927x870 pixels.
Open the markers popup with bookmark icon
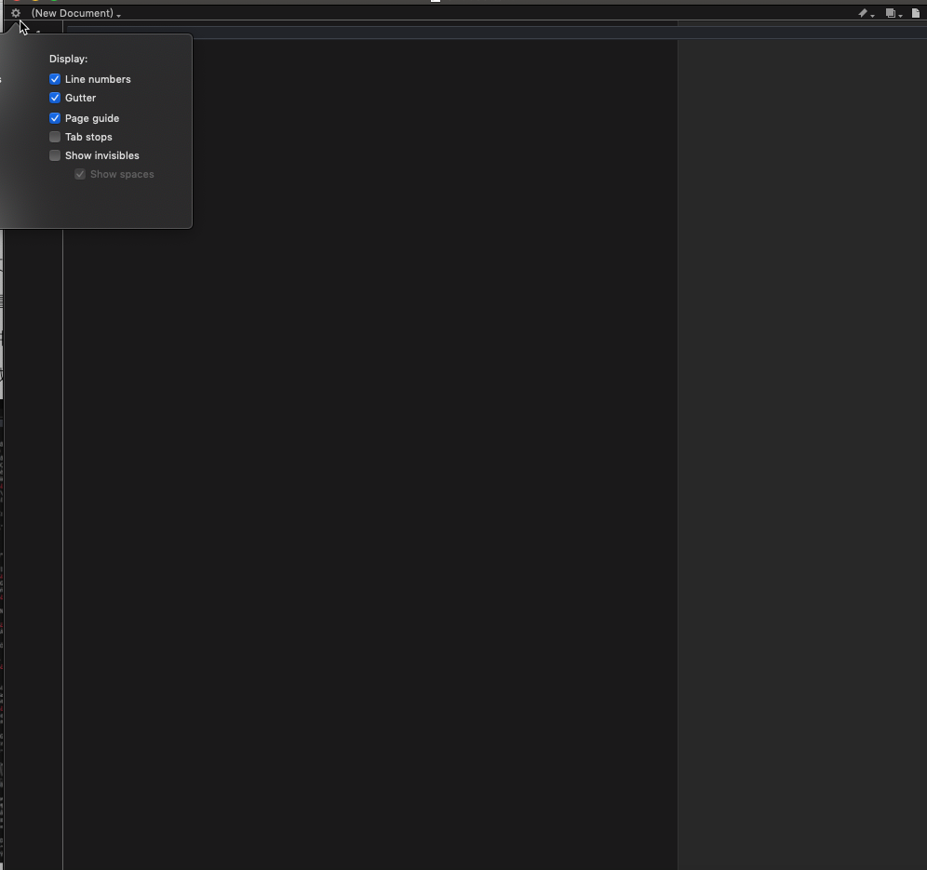point(867,13)
